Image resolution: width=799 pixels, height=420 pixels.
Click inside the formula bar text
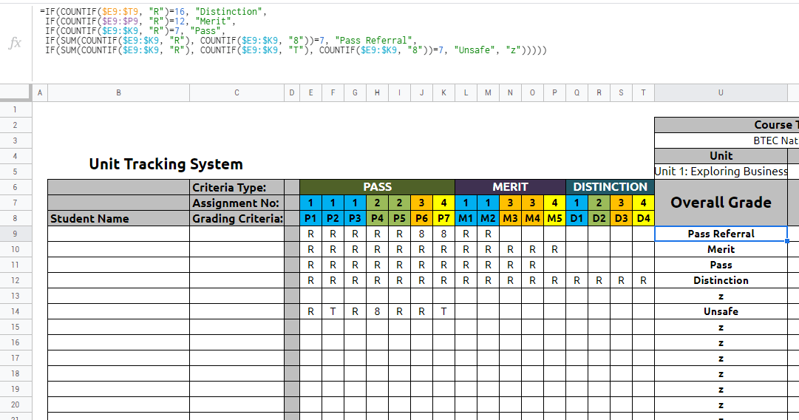click(x=293, y=30)
